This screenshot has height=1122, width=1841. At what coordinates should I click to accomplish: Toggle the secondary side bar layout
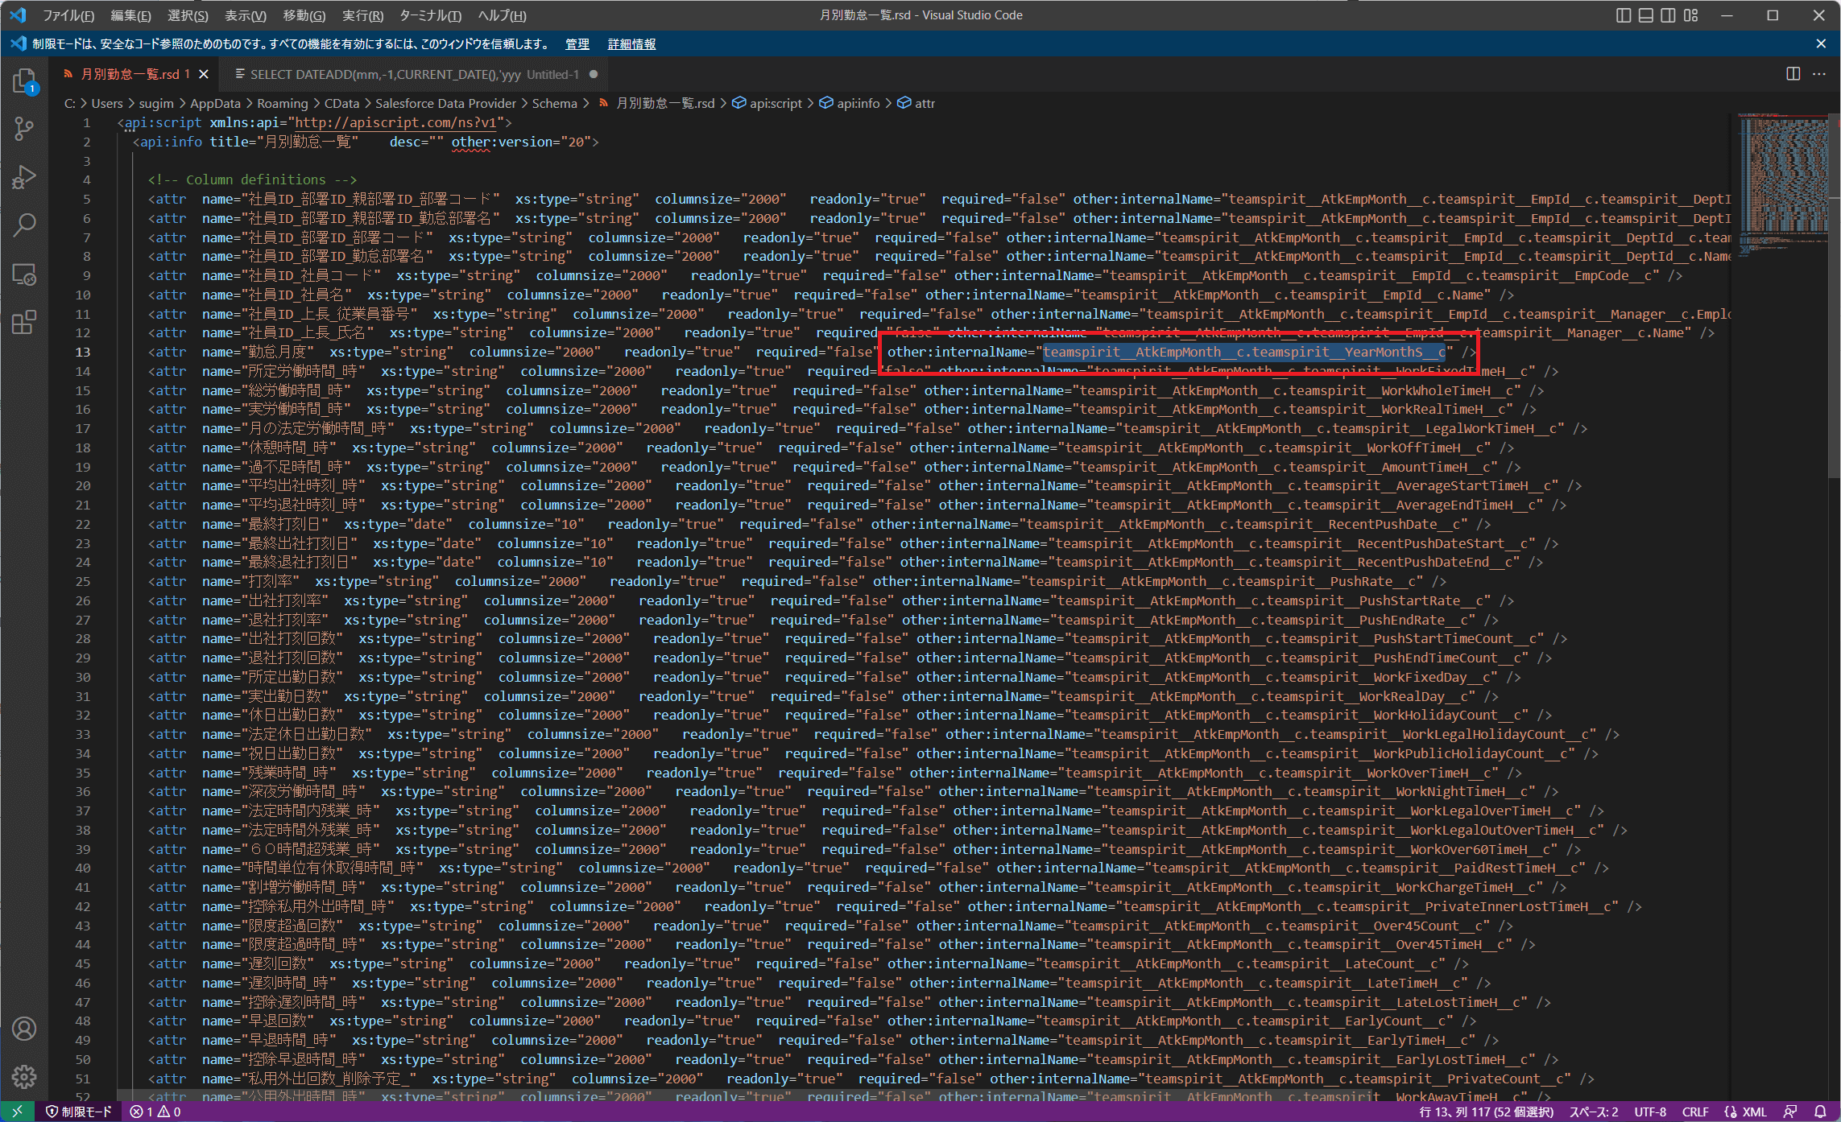(1668, 15)
